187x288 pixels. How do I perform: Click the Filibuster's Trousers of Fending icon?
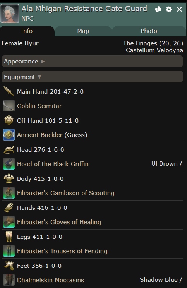[9, 251]
